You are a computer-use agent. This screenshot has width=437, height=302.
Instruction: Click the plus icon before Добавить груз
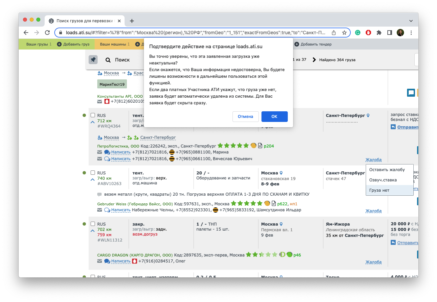(x=59, y=44)
